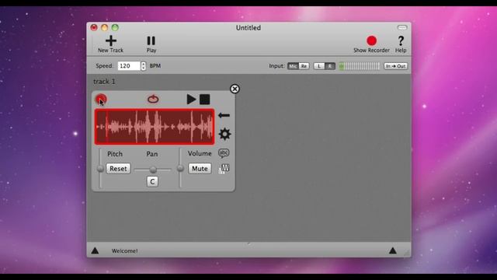Click the 'Welcome!' status text
Image resolution: width=497 pixels, height=280 pixels.
124,250
